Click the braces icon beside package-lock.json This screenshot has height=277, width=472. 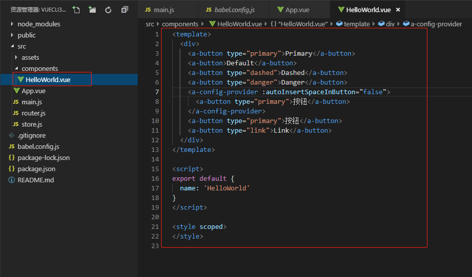point(12,157)
